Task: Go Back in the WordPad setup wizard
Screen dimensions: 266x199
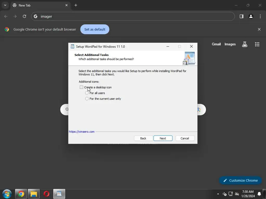Action: pos(143,138)
